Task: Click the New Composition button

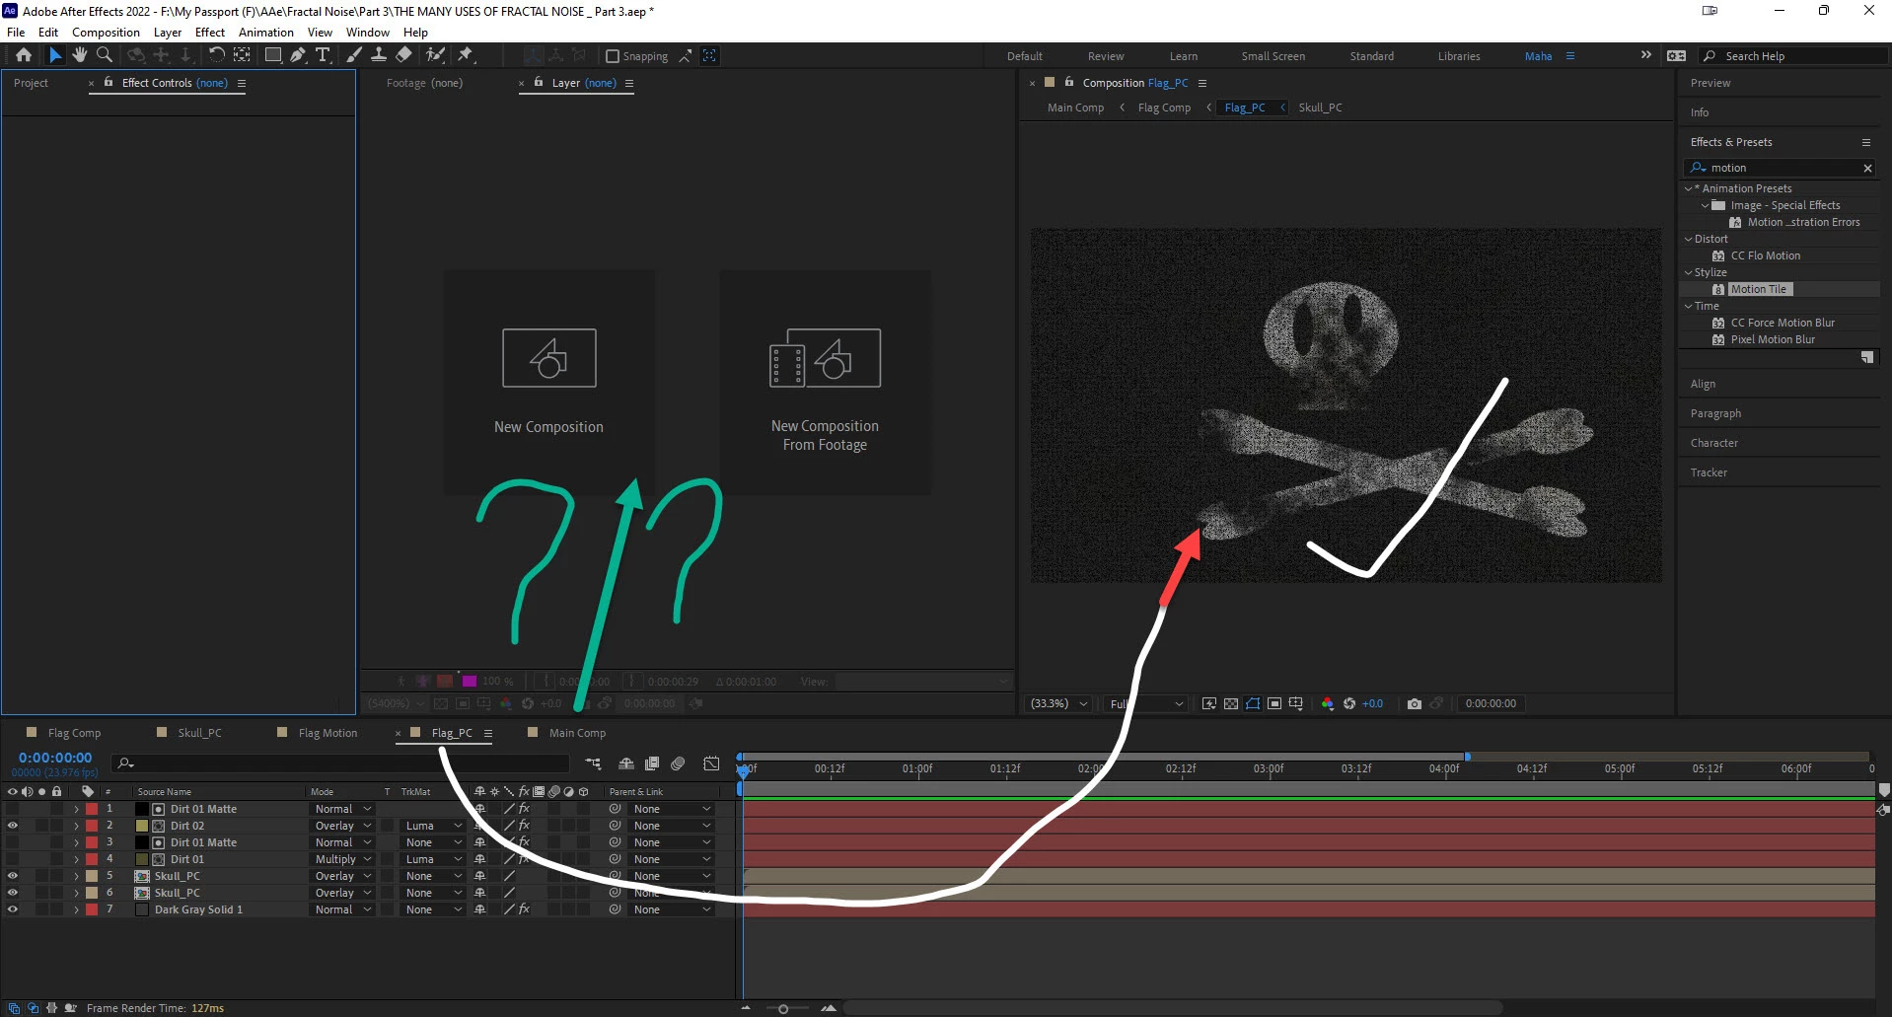Action: 549,383
